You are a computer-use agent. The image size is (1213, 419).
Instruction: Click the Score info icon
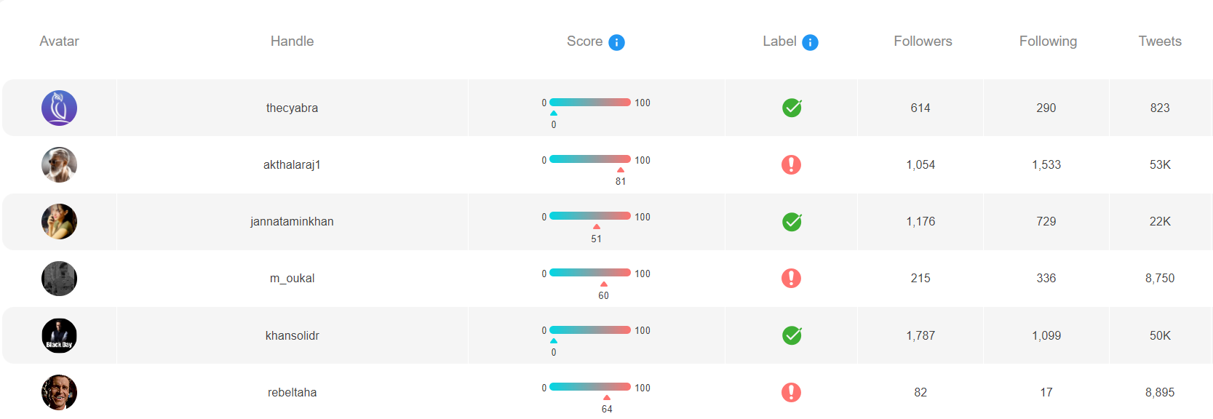(616, 42)
